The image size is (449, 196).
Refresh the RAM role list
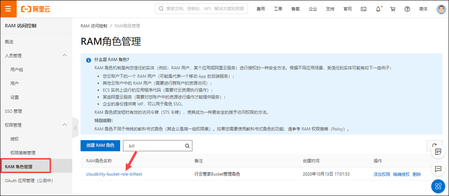(435, 146)
